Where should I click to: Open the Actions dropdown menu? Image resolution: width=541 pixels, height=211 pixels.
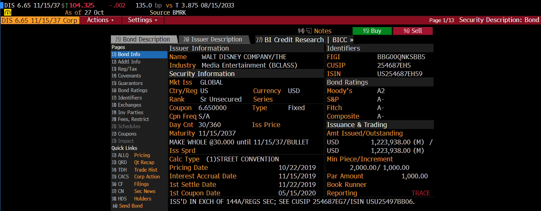(100, 20)
